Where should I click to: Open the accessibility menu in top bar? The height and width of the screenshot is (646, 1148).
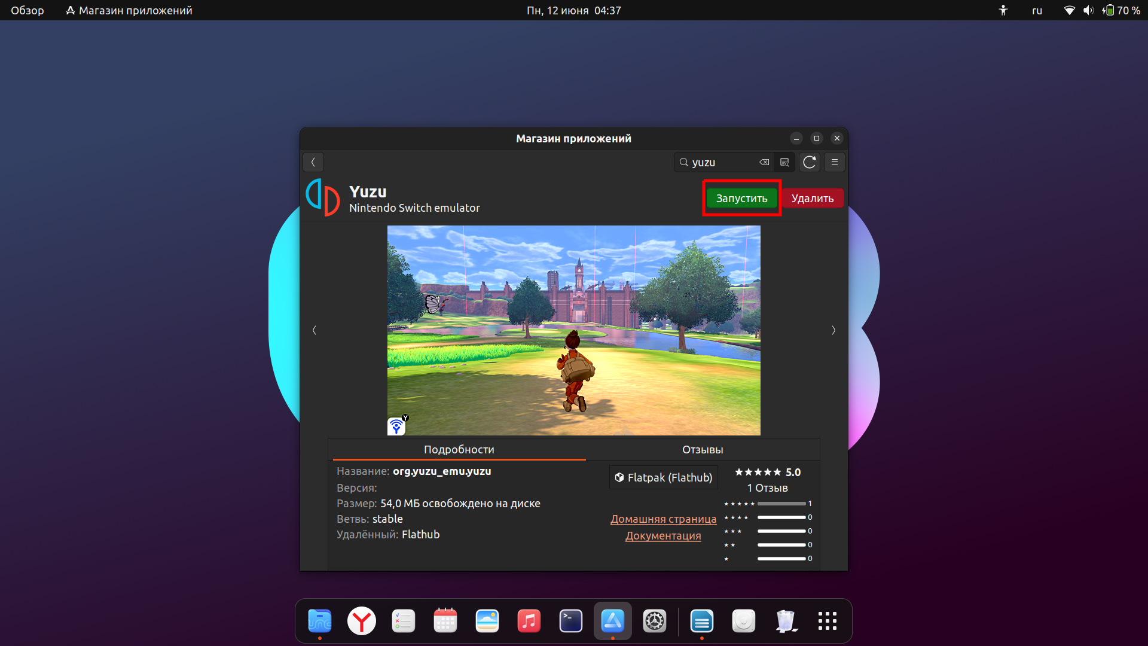(1003, 10)
